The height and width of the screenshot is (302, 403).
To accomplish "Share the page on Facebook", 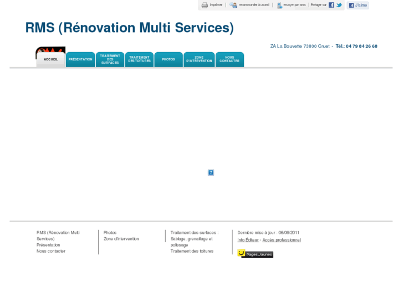I will 331,5.
